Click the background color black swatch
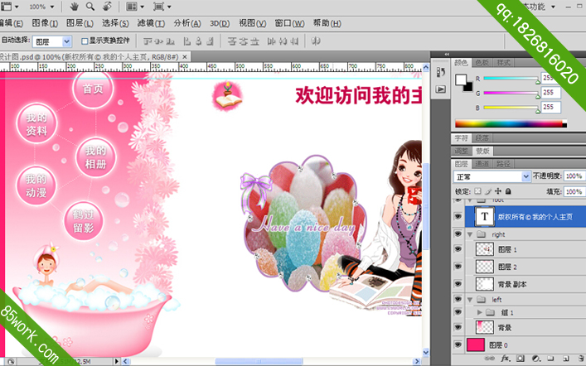Screen dimensions: 586x366 coord(468,88)
